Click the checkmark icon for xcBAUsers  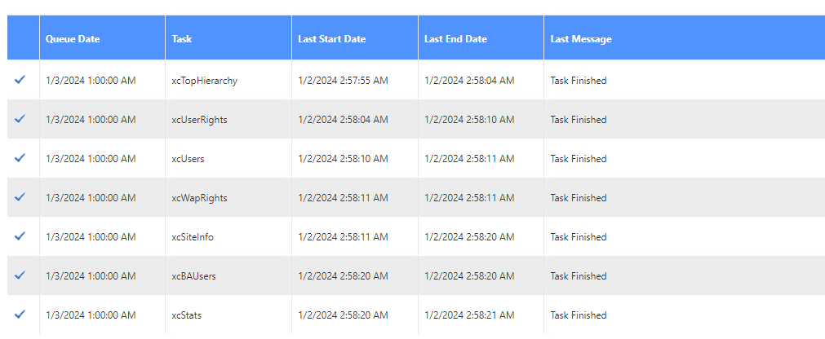pyautogui.click(x=20, y=275)
